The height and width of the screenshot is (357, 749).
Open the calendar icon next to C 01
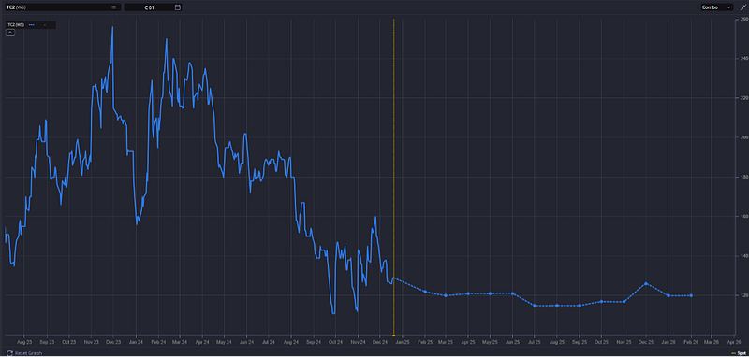click(x=178, y=7)
